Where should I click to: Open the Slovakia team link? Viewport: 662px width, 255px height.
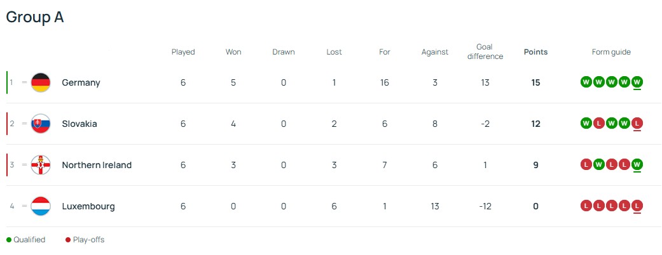point(79,124)
